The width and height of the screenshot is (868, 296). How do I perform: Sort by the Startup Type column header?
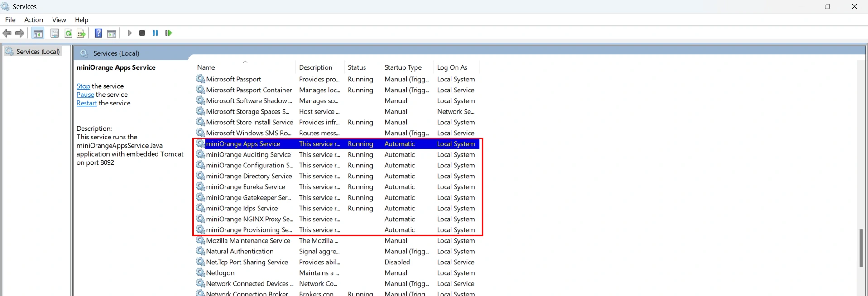coord(407,67)
